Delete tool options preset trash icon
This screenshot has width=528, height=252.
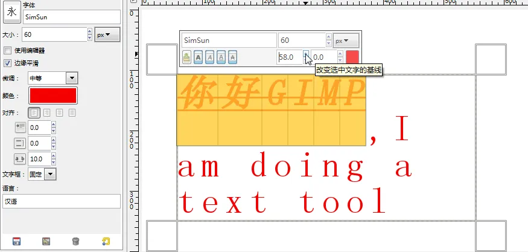pos(76,242)
